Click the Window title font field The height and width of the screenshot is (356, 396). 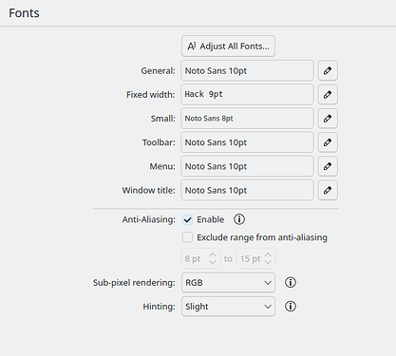(247, 190)
